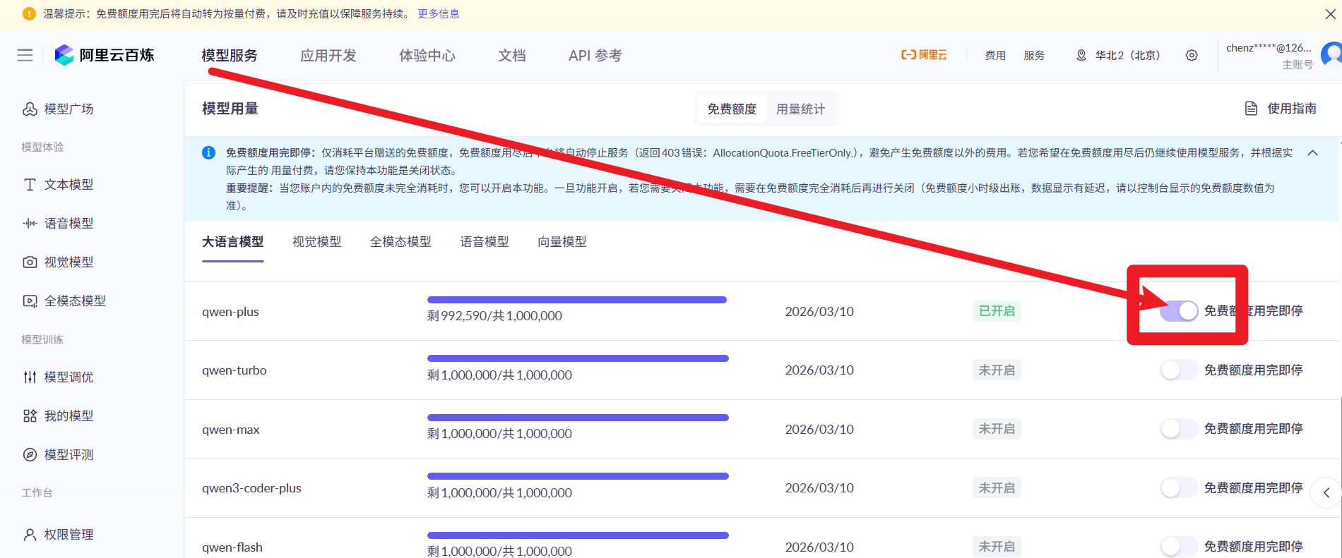
Task: Click the qwen-max model name
Action: [x=231, y=430]
